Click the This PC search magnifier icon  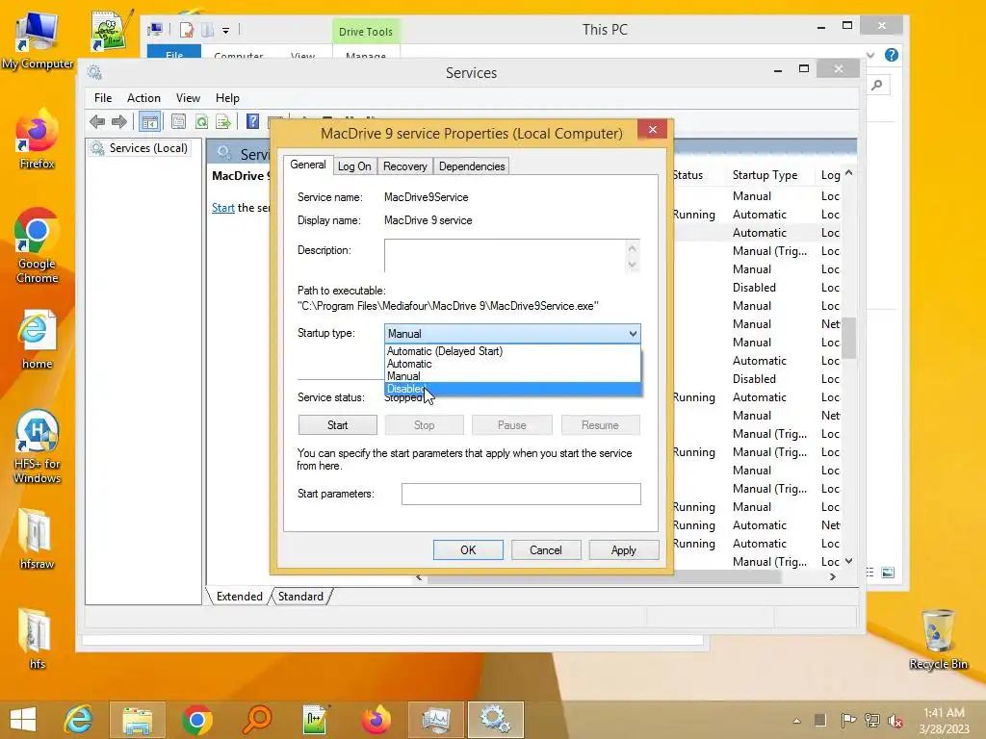click(x=877, y=85)
